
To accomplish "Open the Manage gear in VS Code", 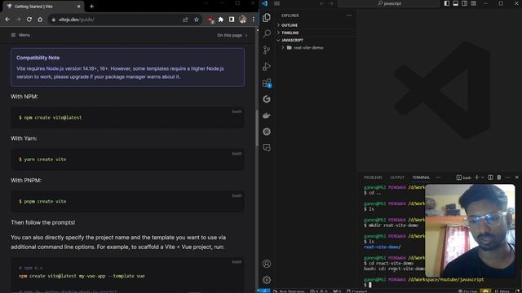I will [x=267, y=280].
